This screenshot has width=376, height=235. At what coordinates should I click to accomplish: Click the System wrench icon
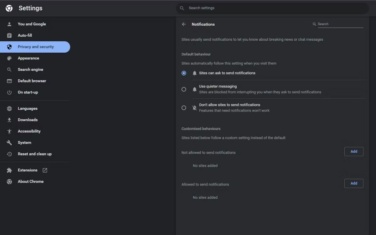click(x=9, y=142)
